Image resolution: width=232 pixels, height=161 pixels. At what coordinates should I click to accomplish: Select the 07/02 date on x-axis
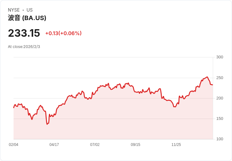(x=95, y=145)
